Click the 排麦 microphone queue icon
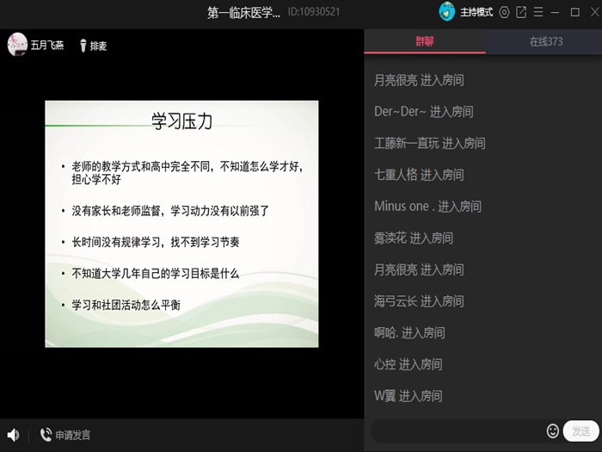 (x=84, y=46)
